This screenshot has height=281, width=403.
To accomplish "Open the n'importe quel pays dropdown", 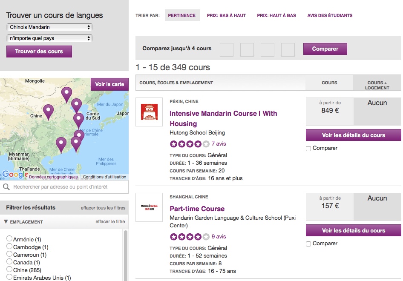I will [x=50, y=38].
